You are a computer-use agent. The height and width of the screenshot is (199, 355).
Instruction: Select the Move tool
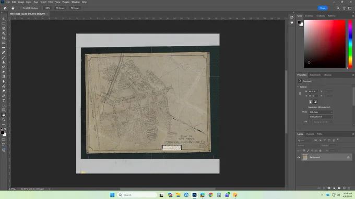tap(4, 19)
